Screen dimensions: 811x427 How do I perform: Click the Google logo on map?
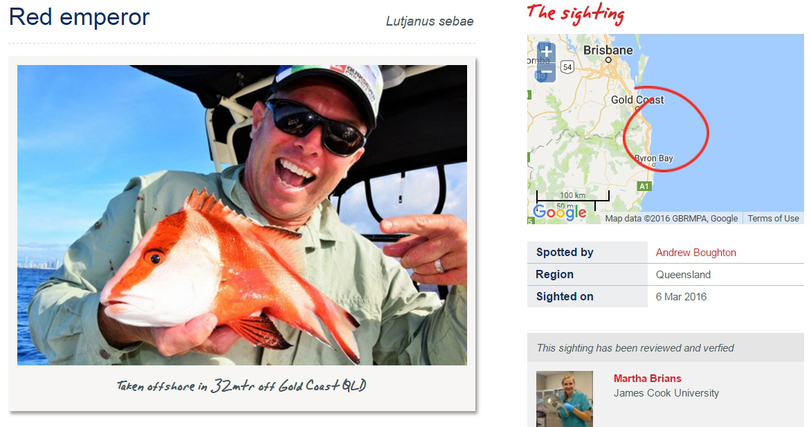(x=560, y=212)
